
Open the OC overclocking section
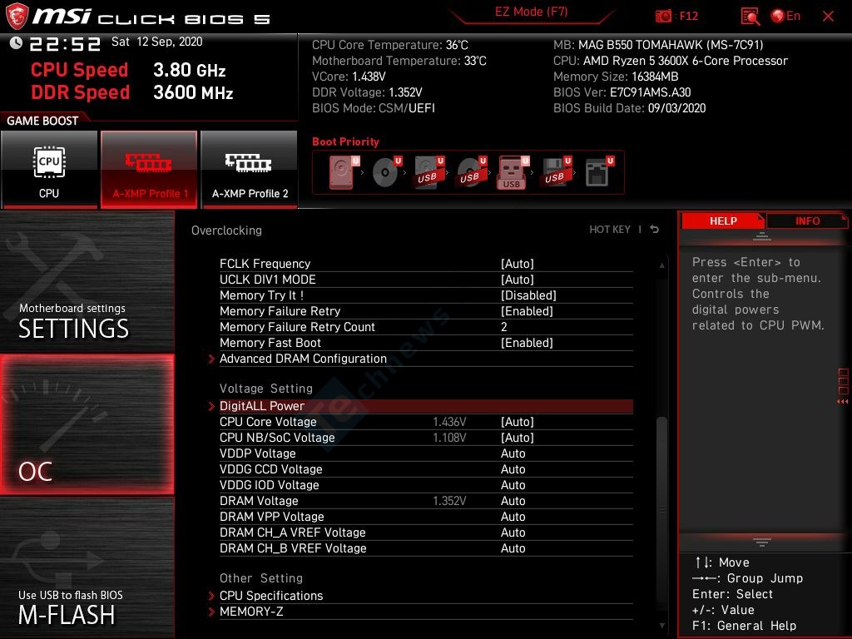tap(87, 425)
